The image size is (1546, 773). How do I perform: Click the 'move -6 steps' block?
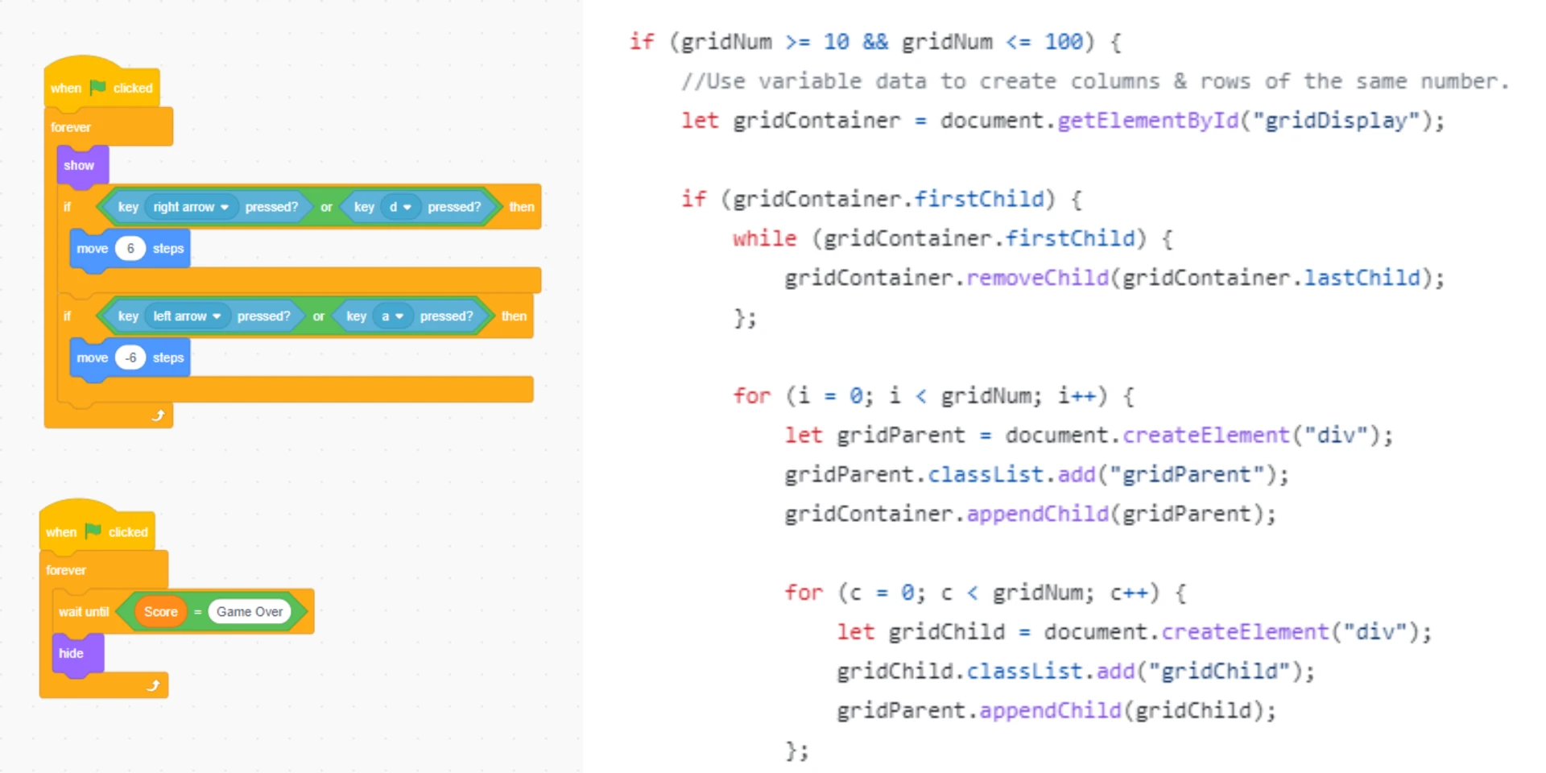pyautogui.click(x=130, y=358)
